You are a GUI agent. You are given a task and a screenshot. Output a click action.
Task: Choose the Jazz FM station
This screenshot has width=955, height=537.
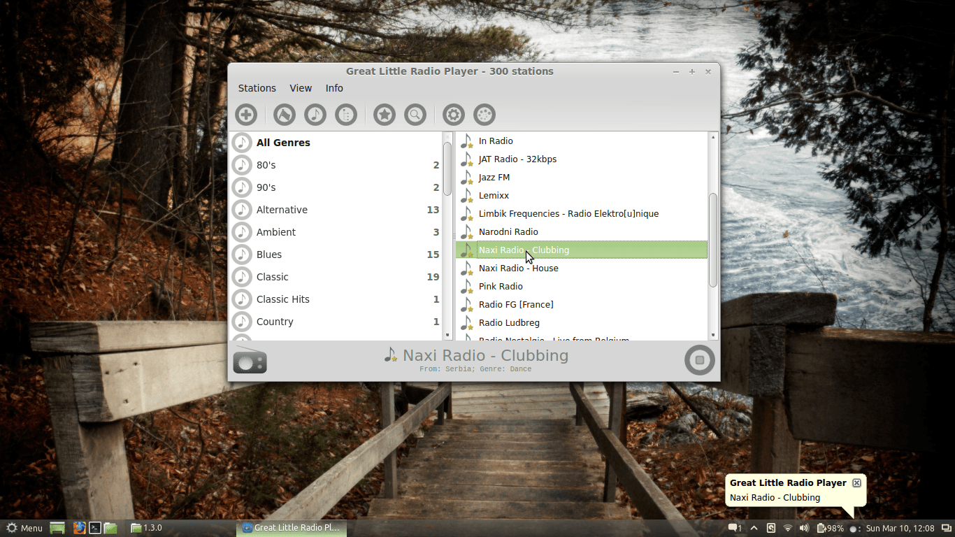[494, 178]
